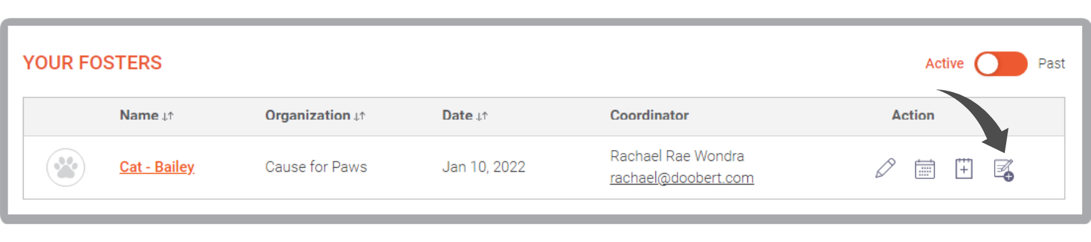
Task: Click the notepad with plus icon
Action: click(964, 168)
